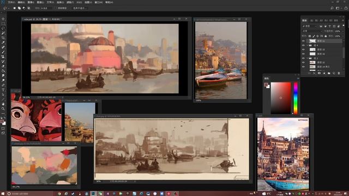Lock image pixels brush icon
Screen dimensions: 349x196
click(314, 36)
